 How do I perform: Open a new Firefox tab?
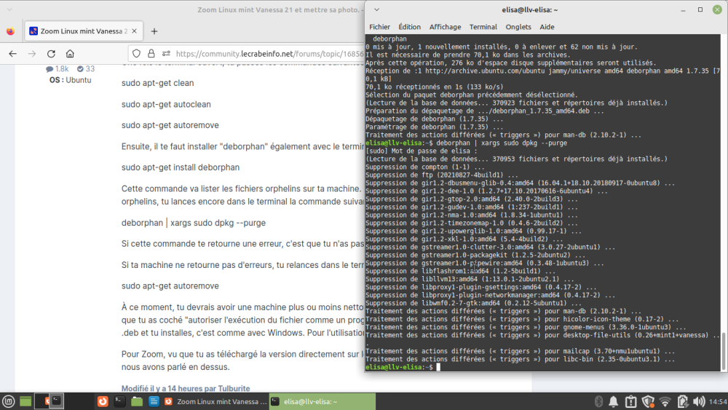pos(154,31)
